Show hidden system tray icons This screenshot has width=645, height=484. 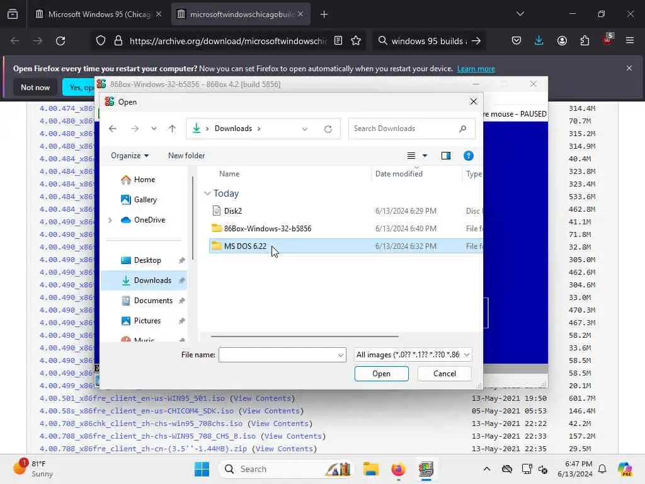tap(487, 469)
